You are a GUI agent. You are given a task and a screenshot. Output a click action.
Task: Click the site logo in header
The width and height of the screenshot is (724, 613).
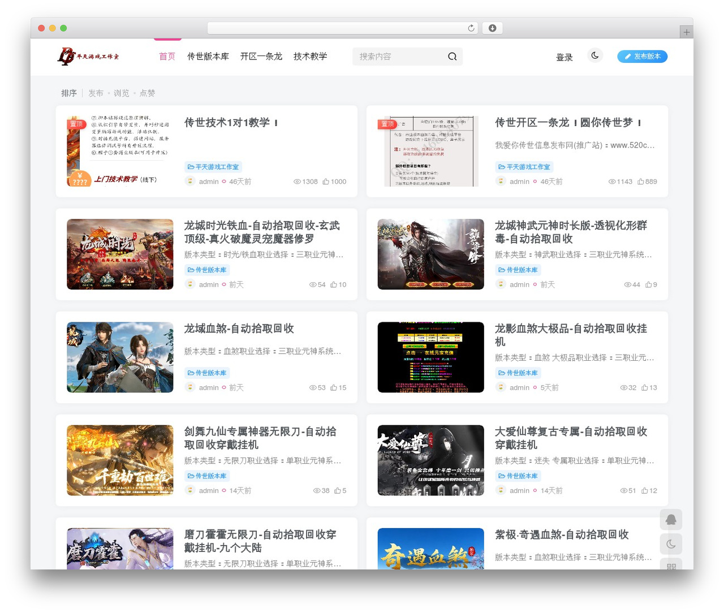tap(88, 56)
